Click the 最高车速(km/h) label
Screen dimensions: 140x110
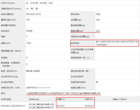pos(9,20)
